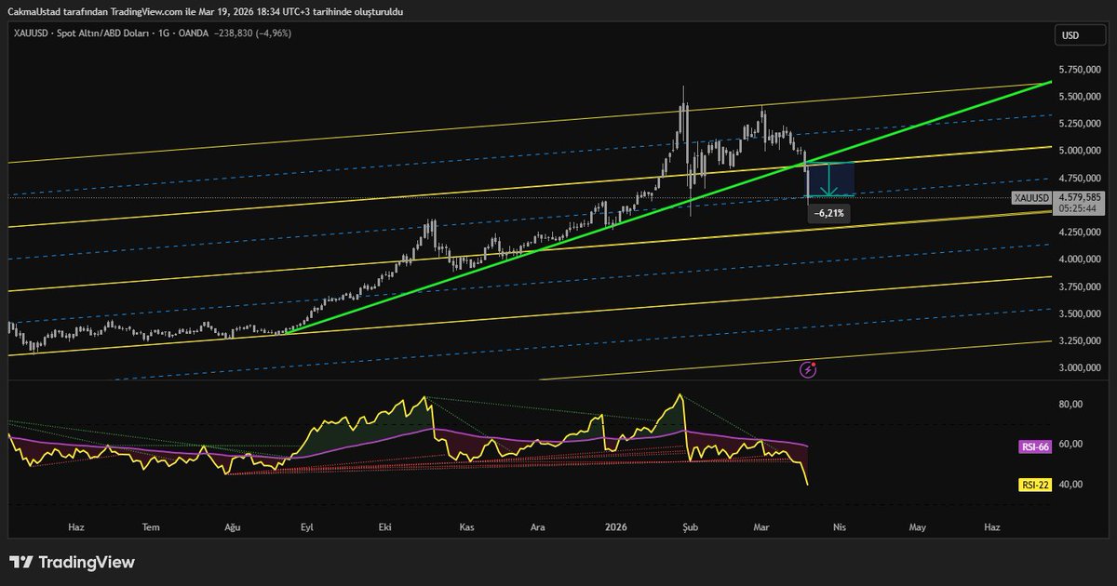Click the 5.500,000 price level
This screenshot has height=586, width=1117.
1081,97
